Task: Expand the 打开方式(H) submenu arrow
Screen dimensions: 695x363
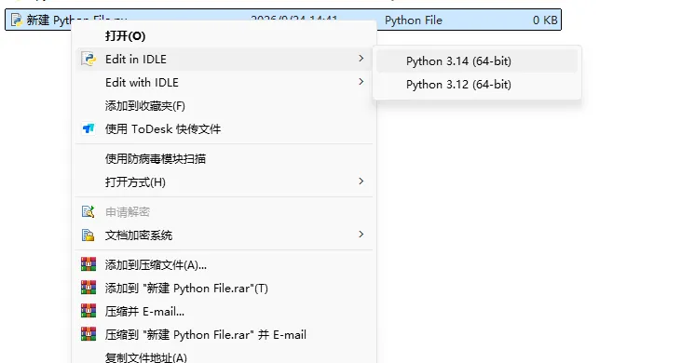Action: 361,181
